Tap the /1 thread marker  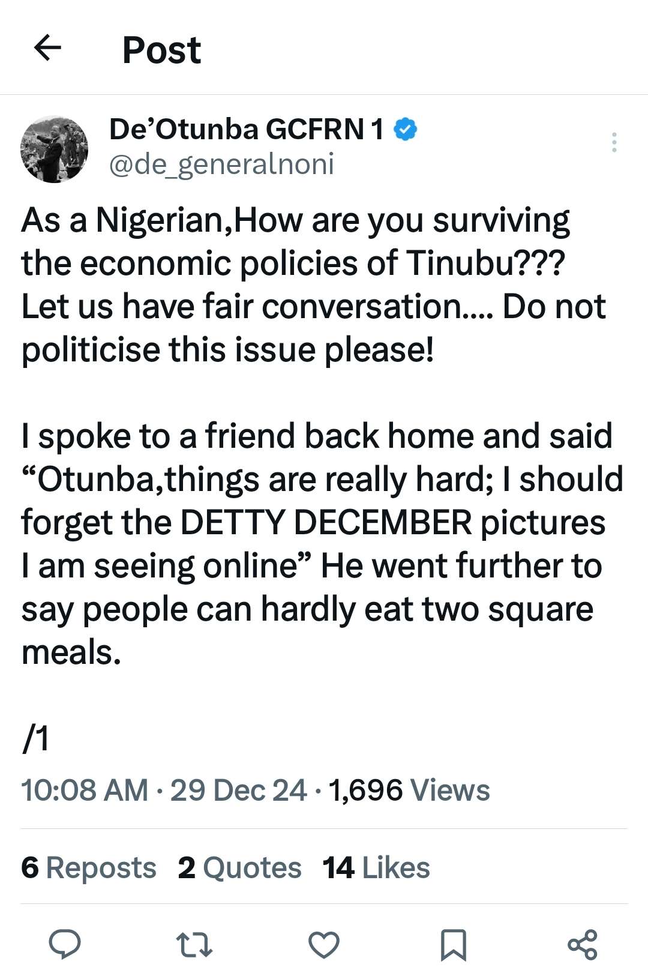(35, 739)
